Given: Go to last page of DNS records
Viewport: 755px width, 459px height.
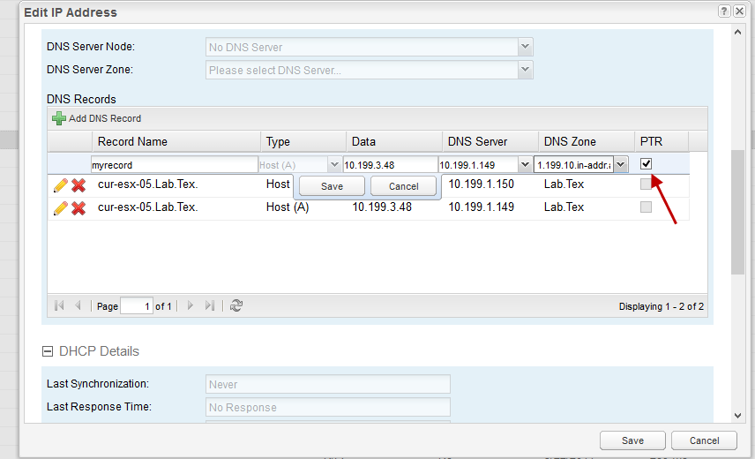Looking at the screenshot, I should (209, 305).
